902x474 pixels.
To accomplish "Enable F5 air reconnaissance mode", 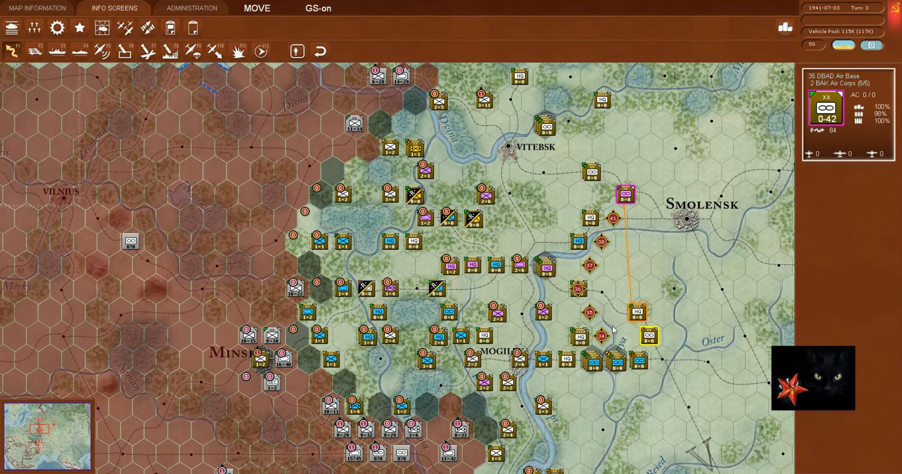I will 102,51.
